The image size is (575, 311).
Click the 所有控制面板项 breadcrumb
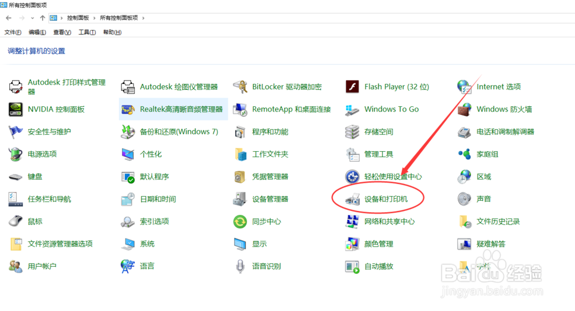(x=119, y=18)
